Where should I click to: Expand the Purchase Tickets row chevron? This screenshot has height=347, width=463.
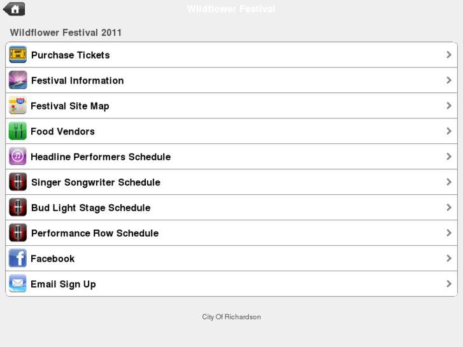[x=449, y=55]
